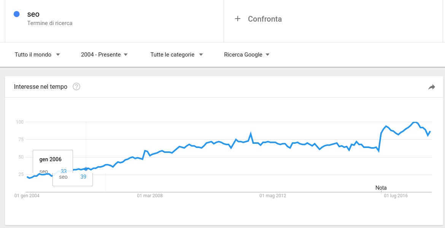Expand the Tutte le categorie dropdown

176,55
